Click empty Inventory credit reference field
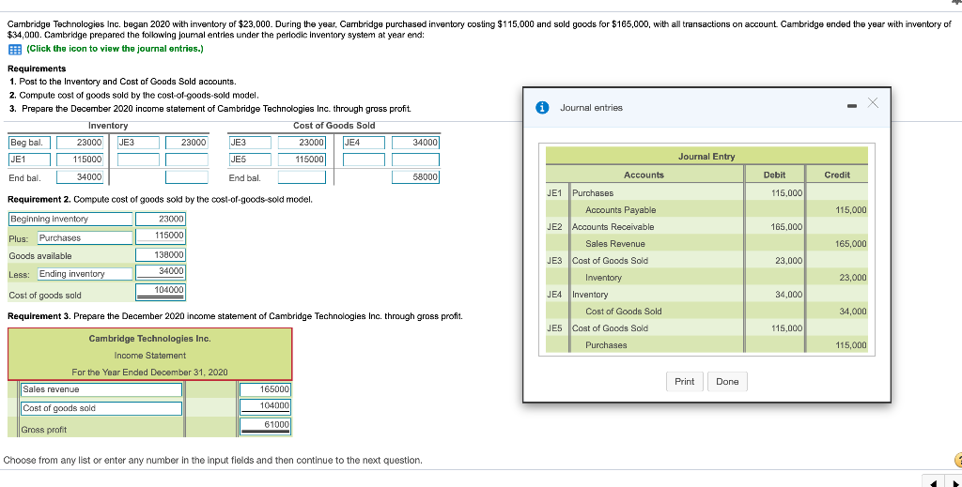962x487 pixels. (x=138, y=160)
